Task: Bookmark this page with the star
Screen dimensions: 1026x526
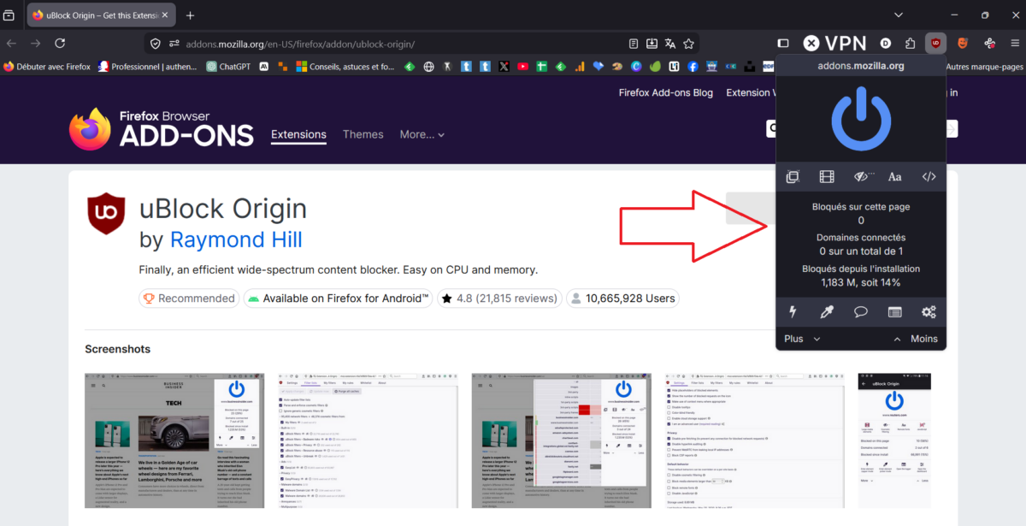Action: click(688, 44)
